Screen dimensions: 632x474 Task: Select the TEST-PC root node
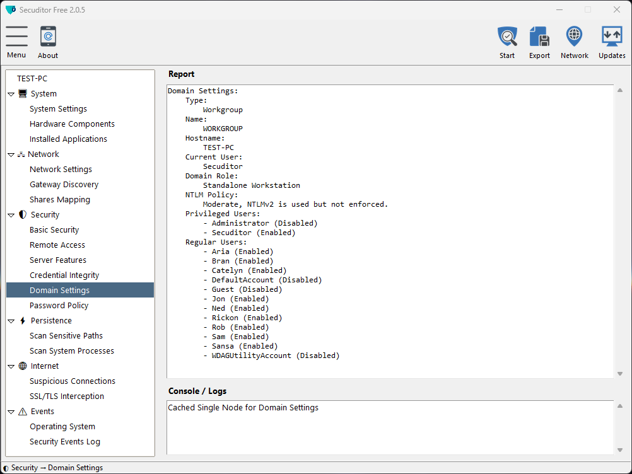[x=32, y=79]
